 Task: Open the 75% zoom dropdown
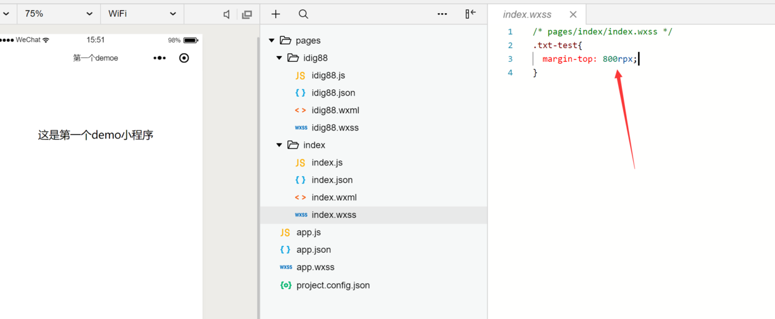coord(59,14)
